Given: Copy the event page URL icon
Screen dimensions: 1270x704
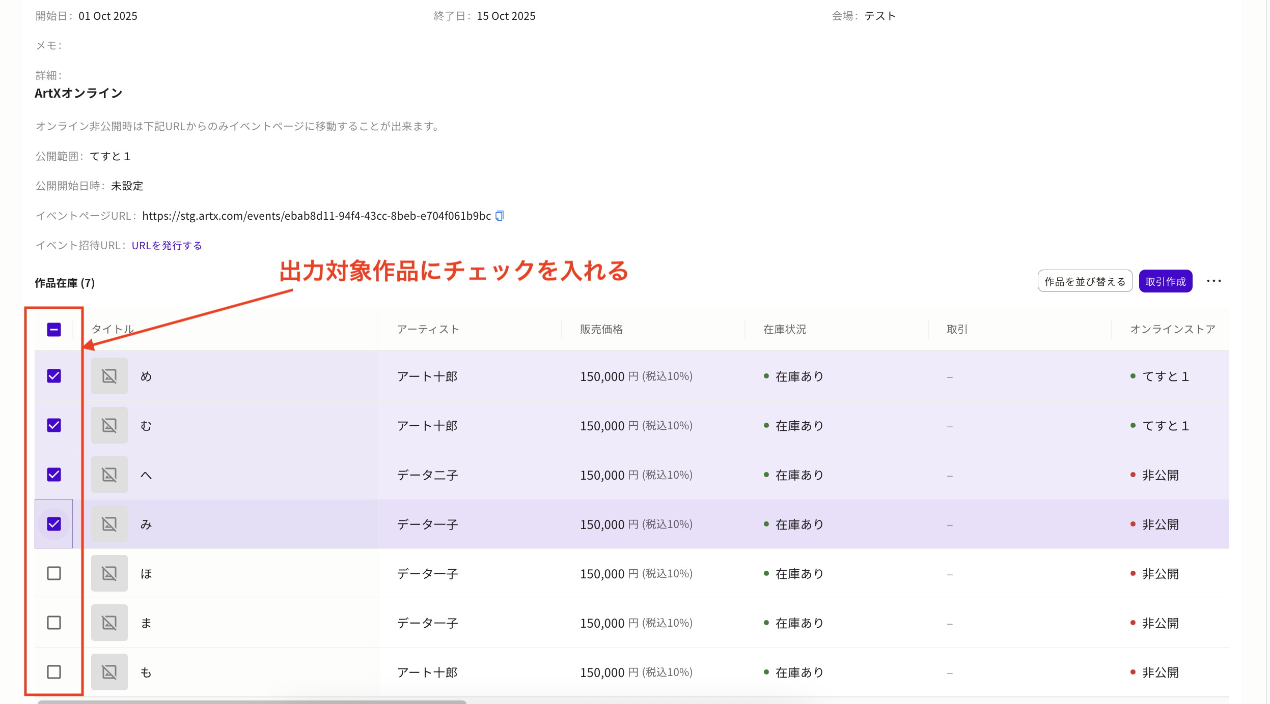Looking at the screenshot, I should (500, 216).
